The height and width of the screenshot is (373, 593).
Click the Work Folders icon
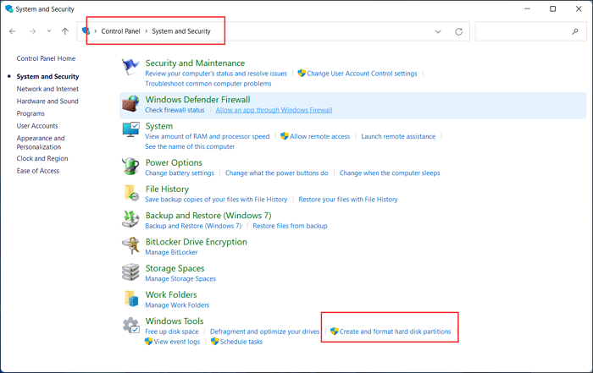(131, 299)
